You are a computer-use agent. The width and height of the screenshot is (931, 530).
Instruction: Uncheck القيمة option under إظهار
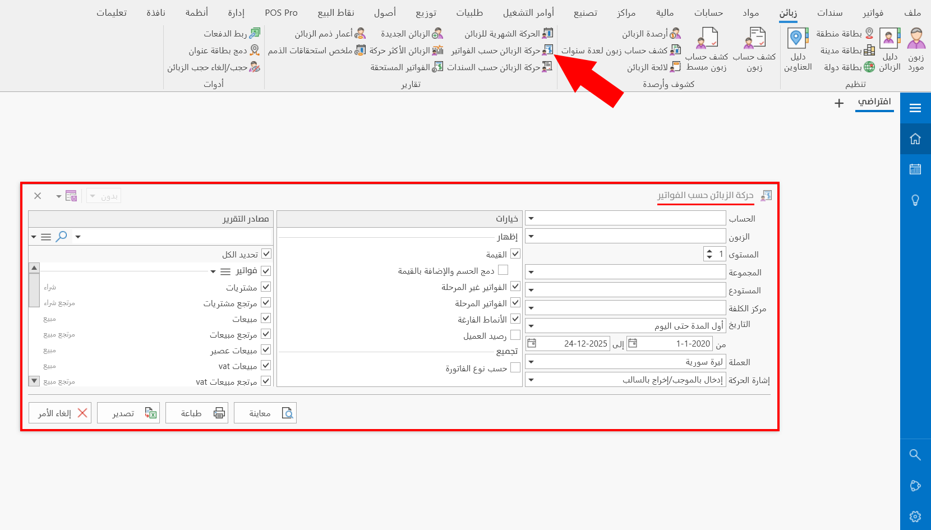tap(515, 254)
